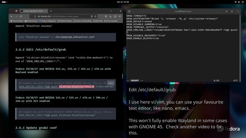The image size is (246, 138).
Task: Open the browser downloads panel
Action: 110,16
